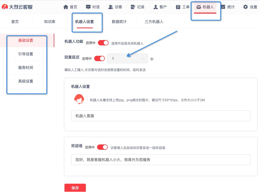This screenshot has width=260, height=192.
Task: Select 基础设置 in the sidebar
Action: tap(27, 40)
